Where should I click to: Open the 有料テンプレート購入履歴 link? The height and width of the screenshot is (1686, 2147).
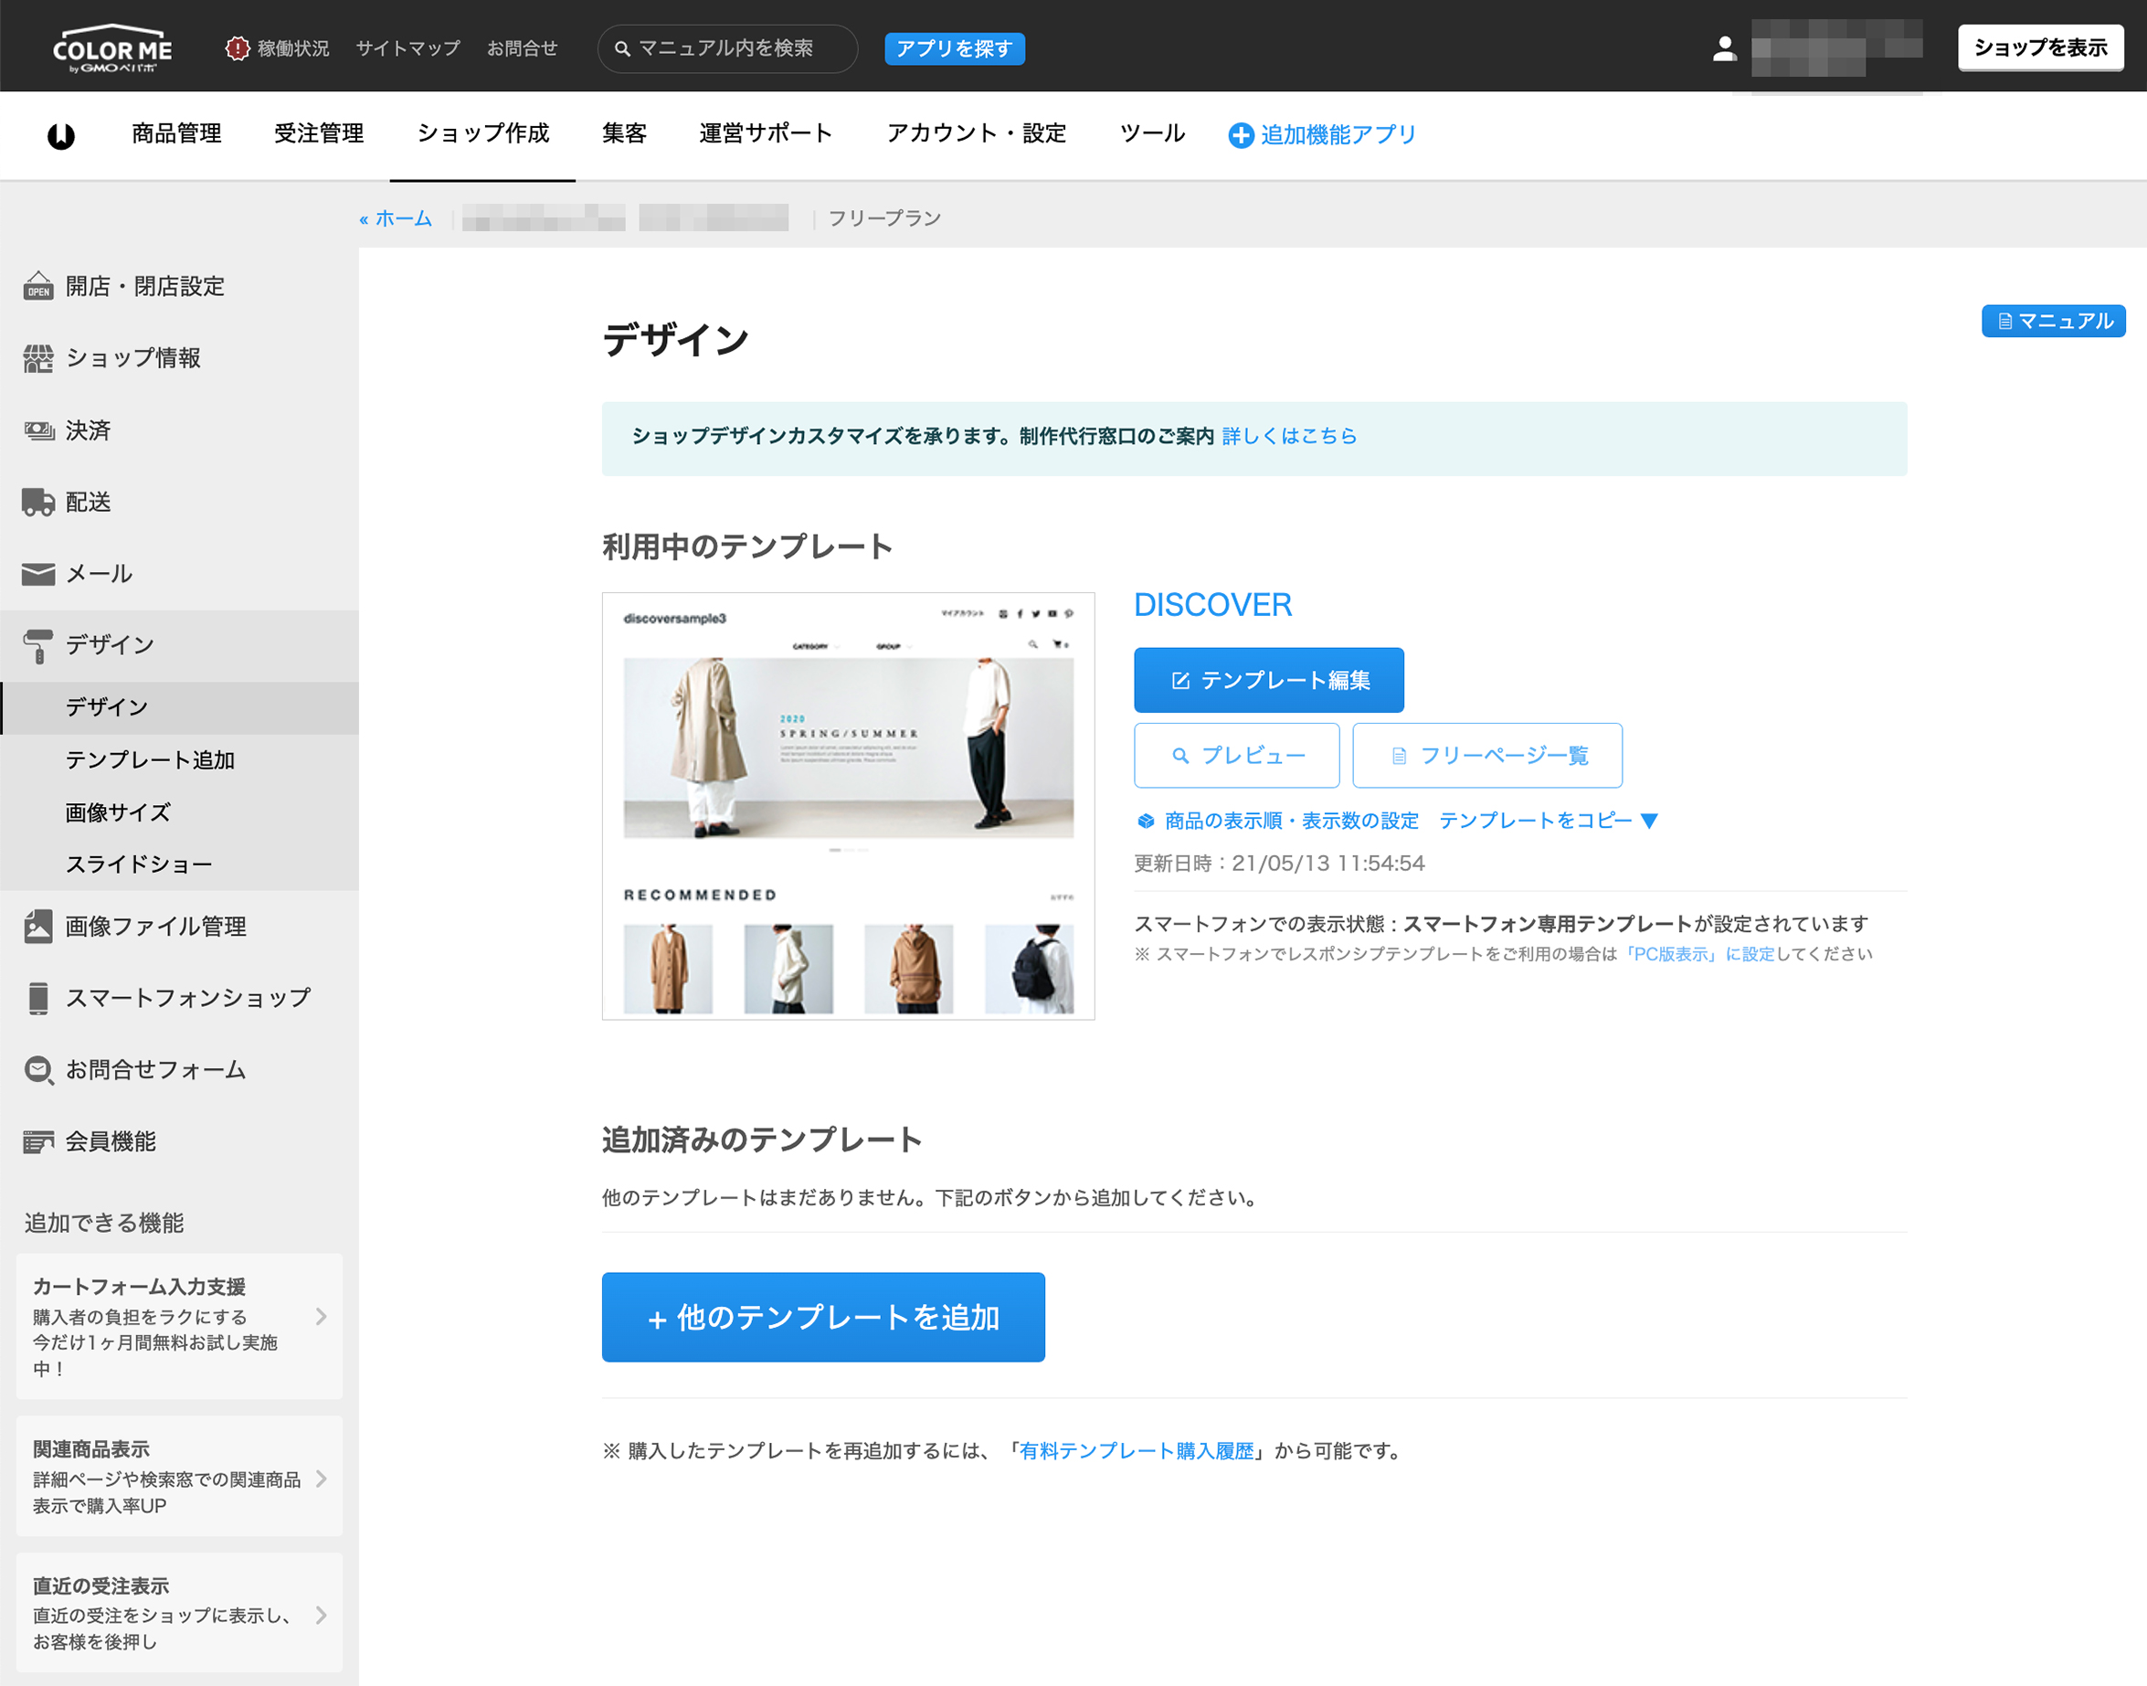click(1136, 1450)
